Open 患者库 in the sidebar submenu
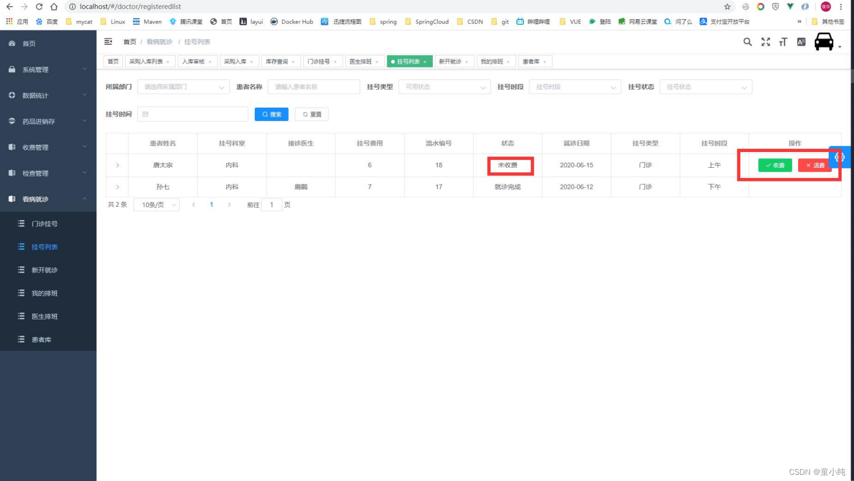The width and height of the screenshot is (854, 481). [x=48, y=340]
